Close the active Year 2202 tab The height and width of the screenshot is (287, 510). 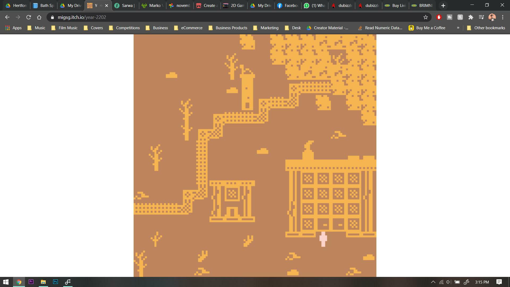click(x=107, y=6)
